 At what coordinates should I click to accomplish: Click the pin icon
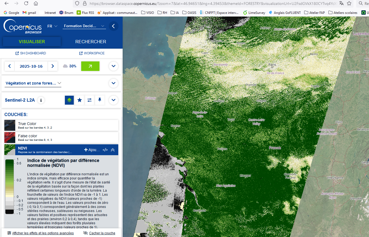click(x=100, y=100)
